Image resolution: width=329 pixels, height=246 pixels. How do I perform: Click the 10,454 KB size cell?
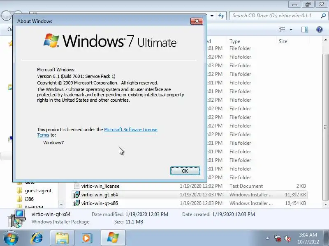pyautogui.click(x=295, y=203)
